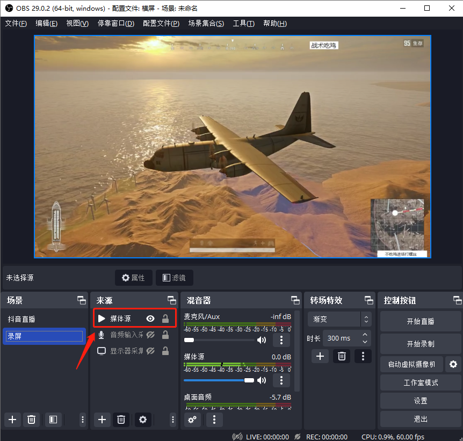Open virtual camera settings gear
463x441 pixels.
[453, 364]
